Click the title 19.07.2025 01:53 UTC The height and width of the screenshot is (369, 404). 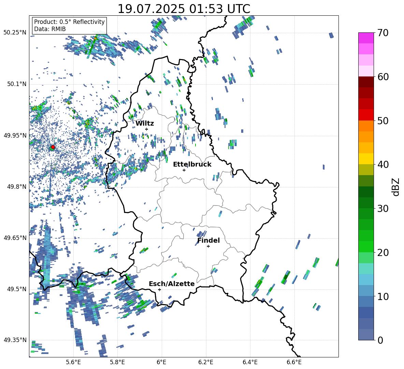tap(184, 9)
